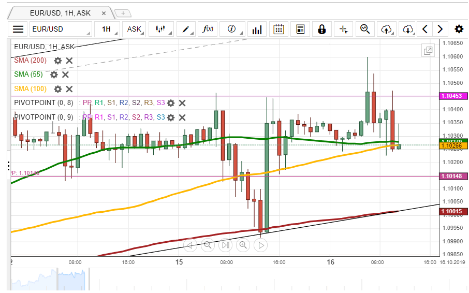Remove the SMA (55) indicator
The height and width of the screenshot is (293, 469).
[65, 75]
